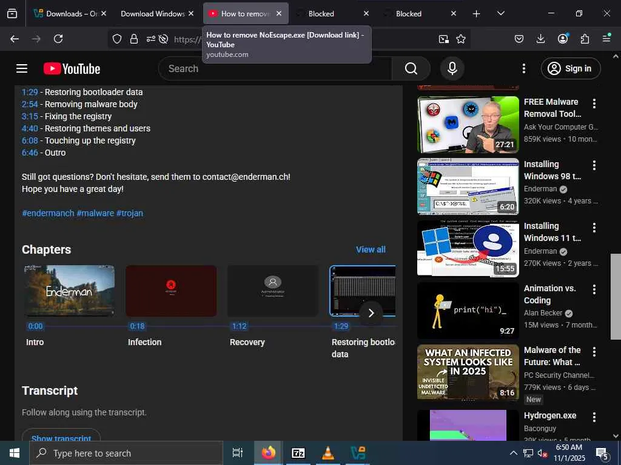Image resolution: width=621 pixels, height=465 pixels.
Task: Activate voice search microphone icon
Action: point(452,68)
